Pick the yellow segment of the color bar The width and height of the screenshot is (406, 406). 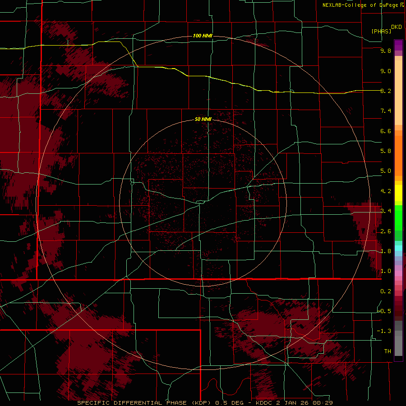(x=398, y=193)
